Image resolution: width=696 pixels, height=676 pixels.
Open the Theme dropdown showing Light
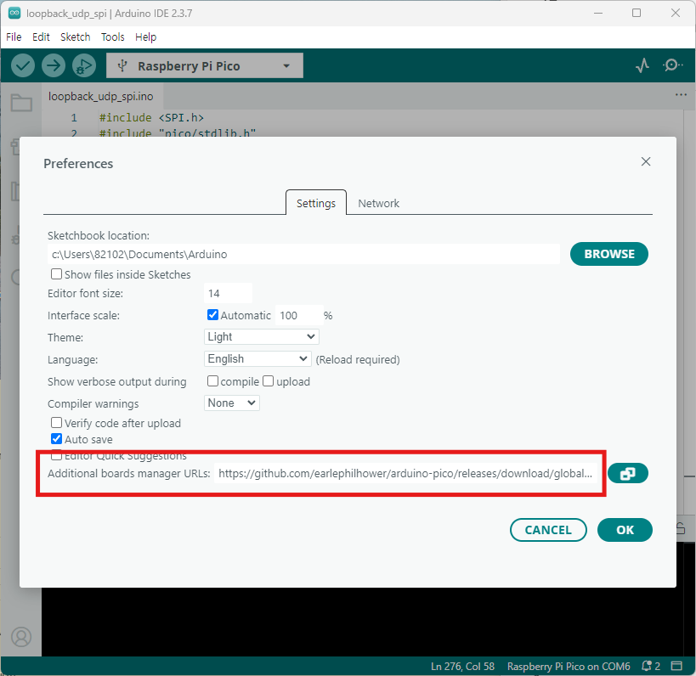point(262,337)
